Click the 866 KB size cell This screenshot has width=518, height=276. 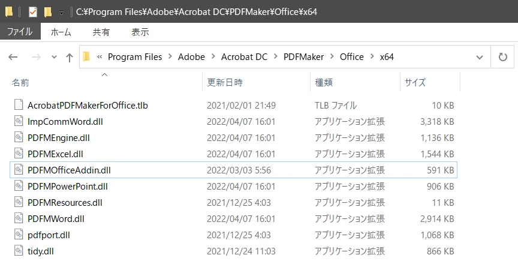tap(441, 251)
